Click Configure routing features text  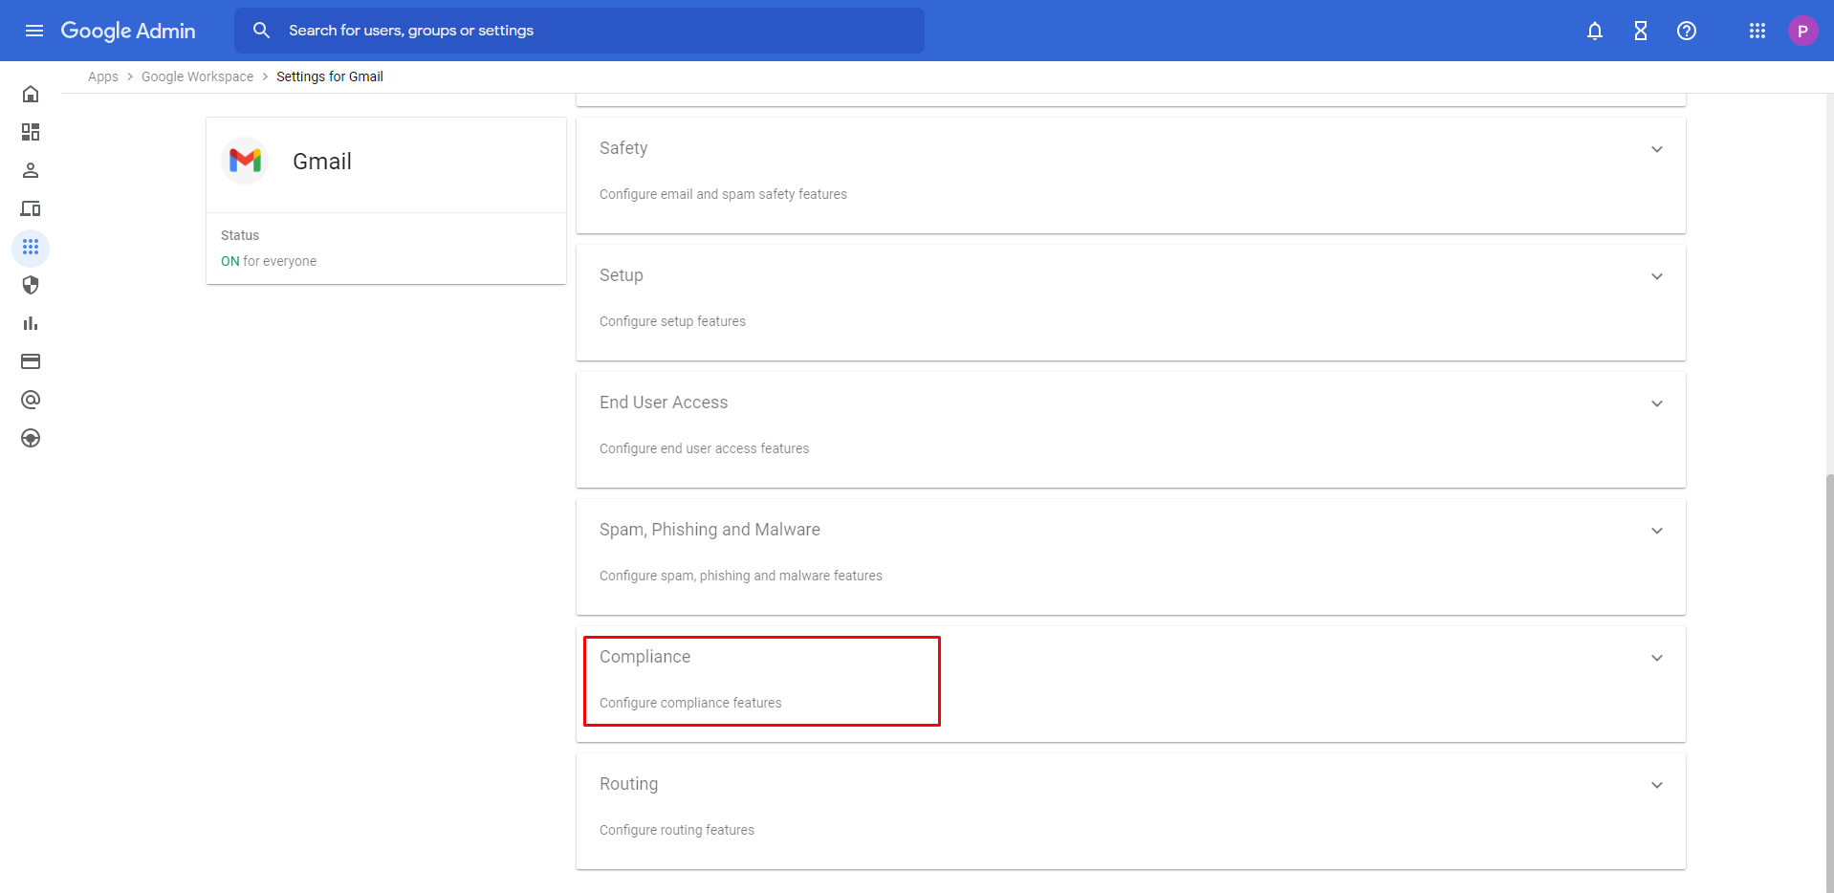pos(677,830)
